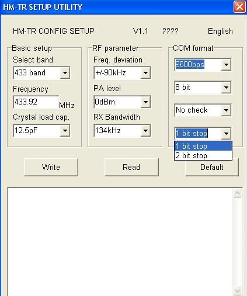
Task: Open the Freq. deviation dropdown
Action: (x=145, y=73)
